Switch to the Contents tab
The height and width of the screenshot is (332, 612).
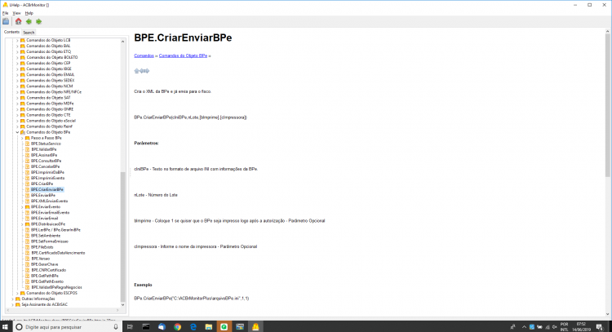pos(11,32)
